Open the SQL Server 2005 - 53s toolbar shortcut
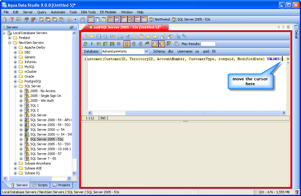The image size is (301, 196). [191, 19]
